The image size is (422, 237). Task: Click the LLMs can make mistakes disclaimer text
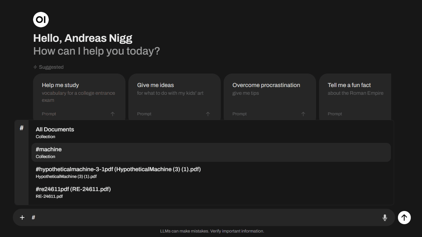[212, 231]
